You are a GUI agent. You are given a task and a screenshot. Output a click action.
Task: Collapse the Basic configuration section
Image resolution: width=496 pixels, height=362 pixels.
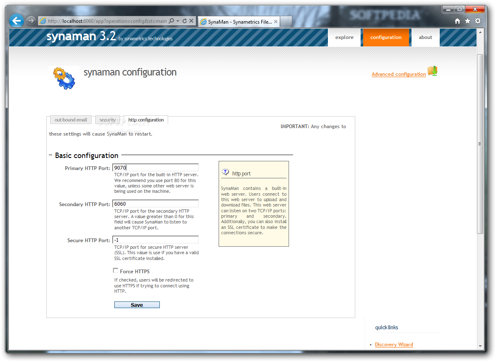tap(51, 155)
